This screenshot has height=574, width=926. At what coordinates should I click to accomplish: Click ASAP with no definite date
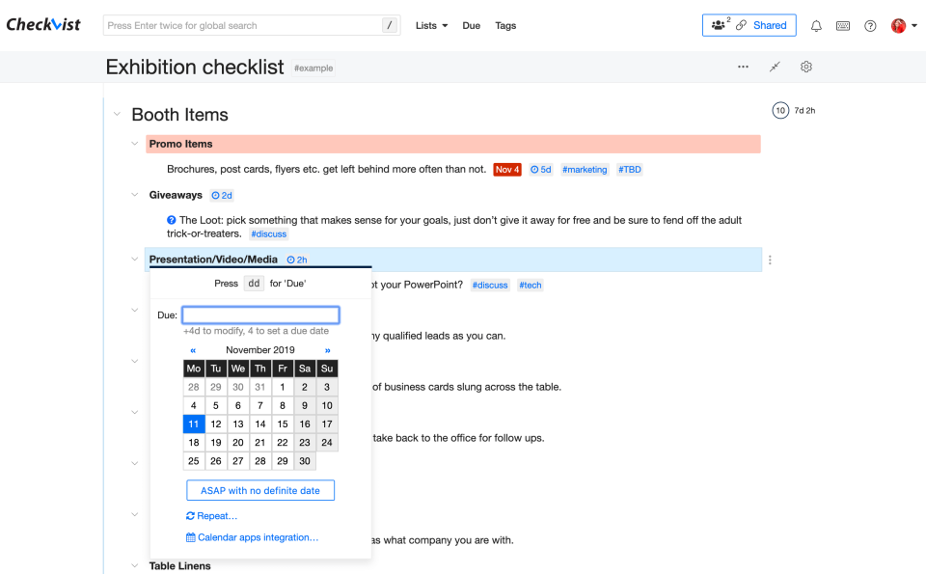point(260,490)
